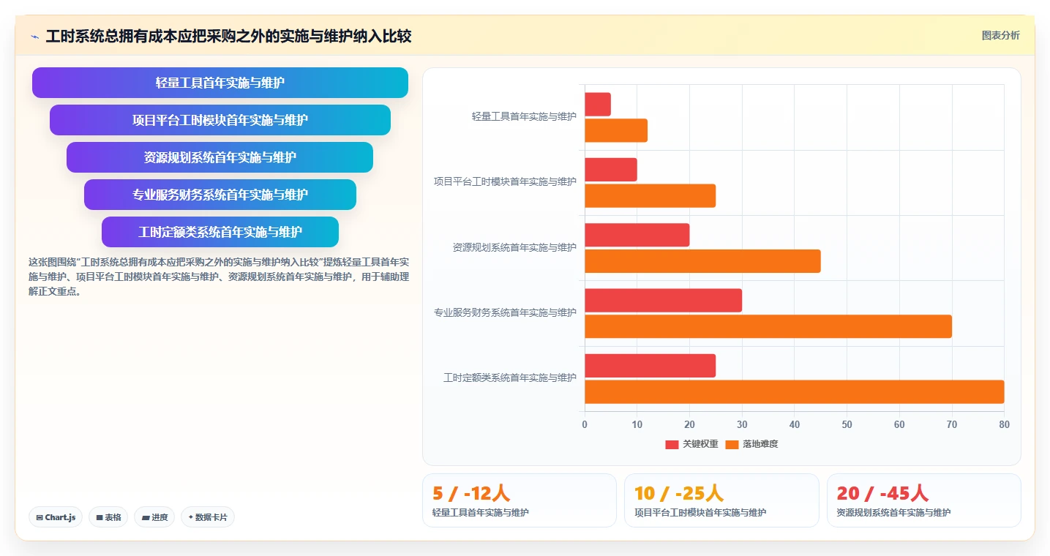Select the 专业服务财务系统首年实施与维护 funnel bar

tap(220, 195)
